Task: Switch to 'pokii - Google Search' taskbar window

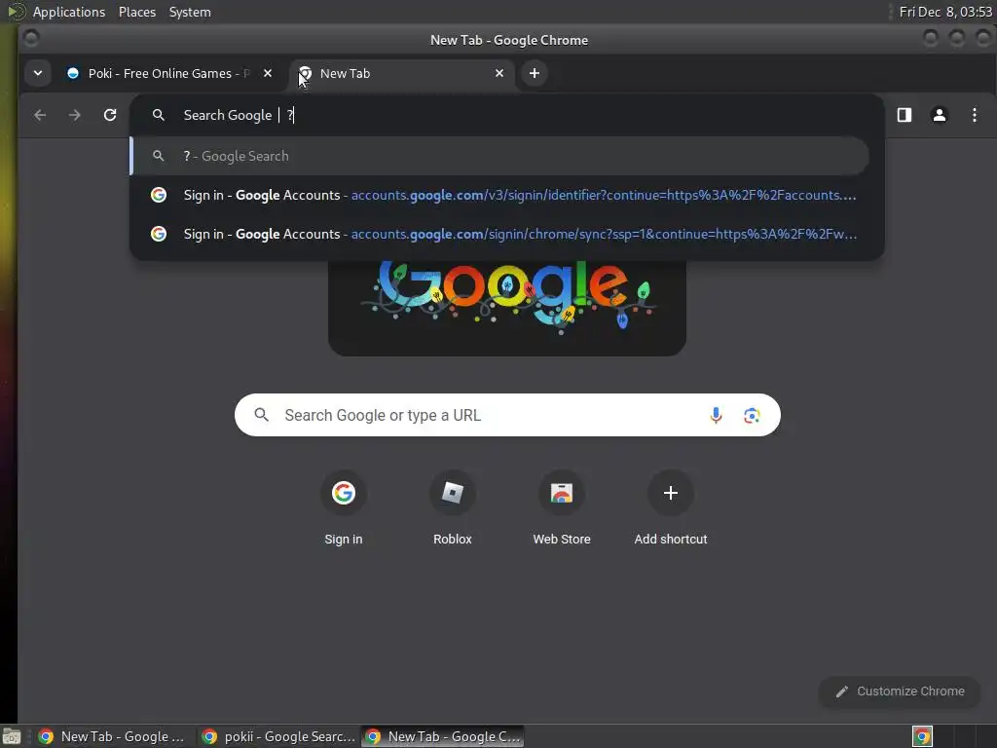Action: coord(278,736)
